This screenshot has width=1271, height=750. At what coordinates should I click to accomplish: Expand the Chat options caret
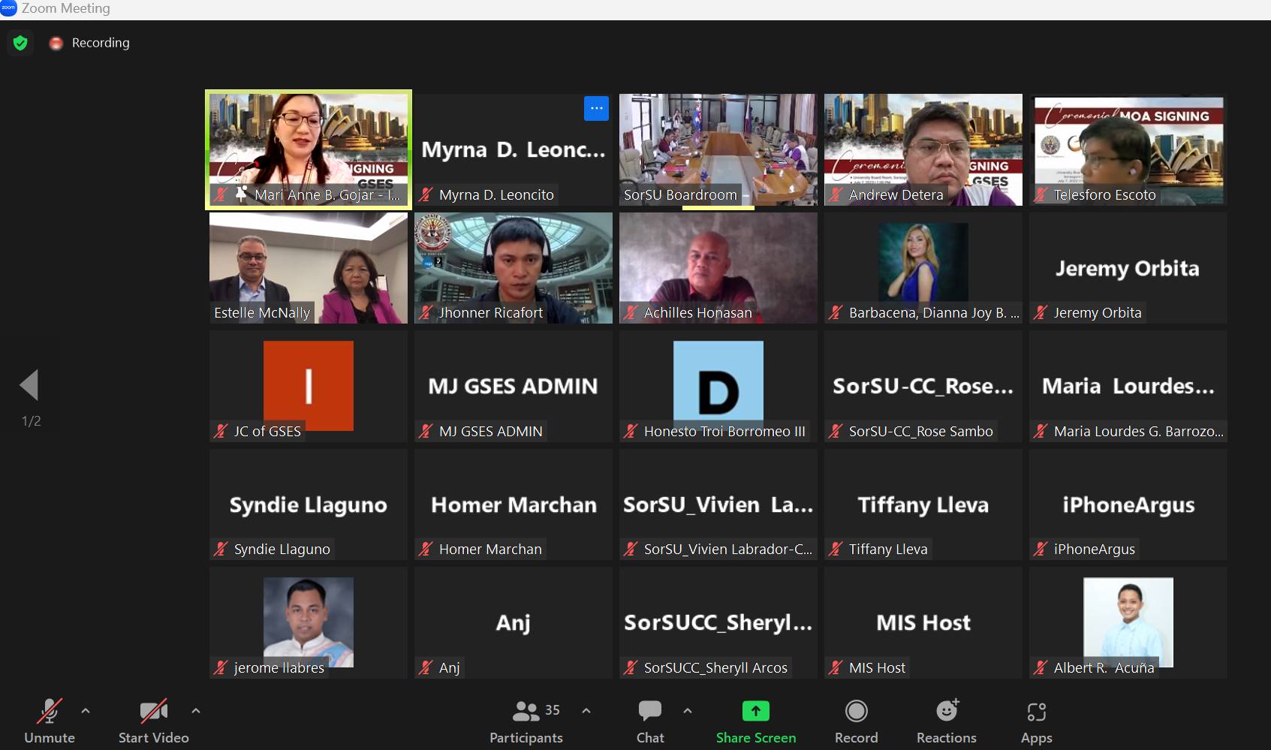point(688,710)
